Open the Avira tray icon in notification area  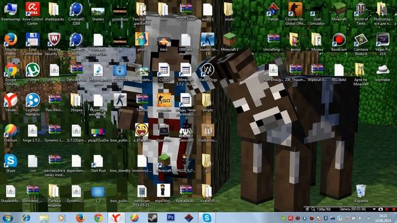click(291, 218)
